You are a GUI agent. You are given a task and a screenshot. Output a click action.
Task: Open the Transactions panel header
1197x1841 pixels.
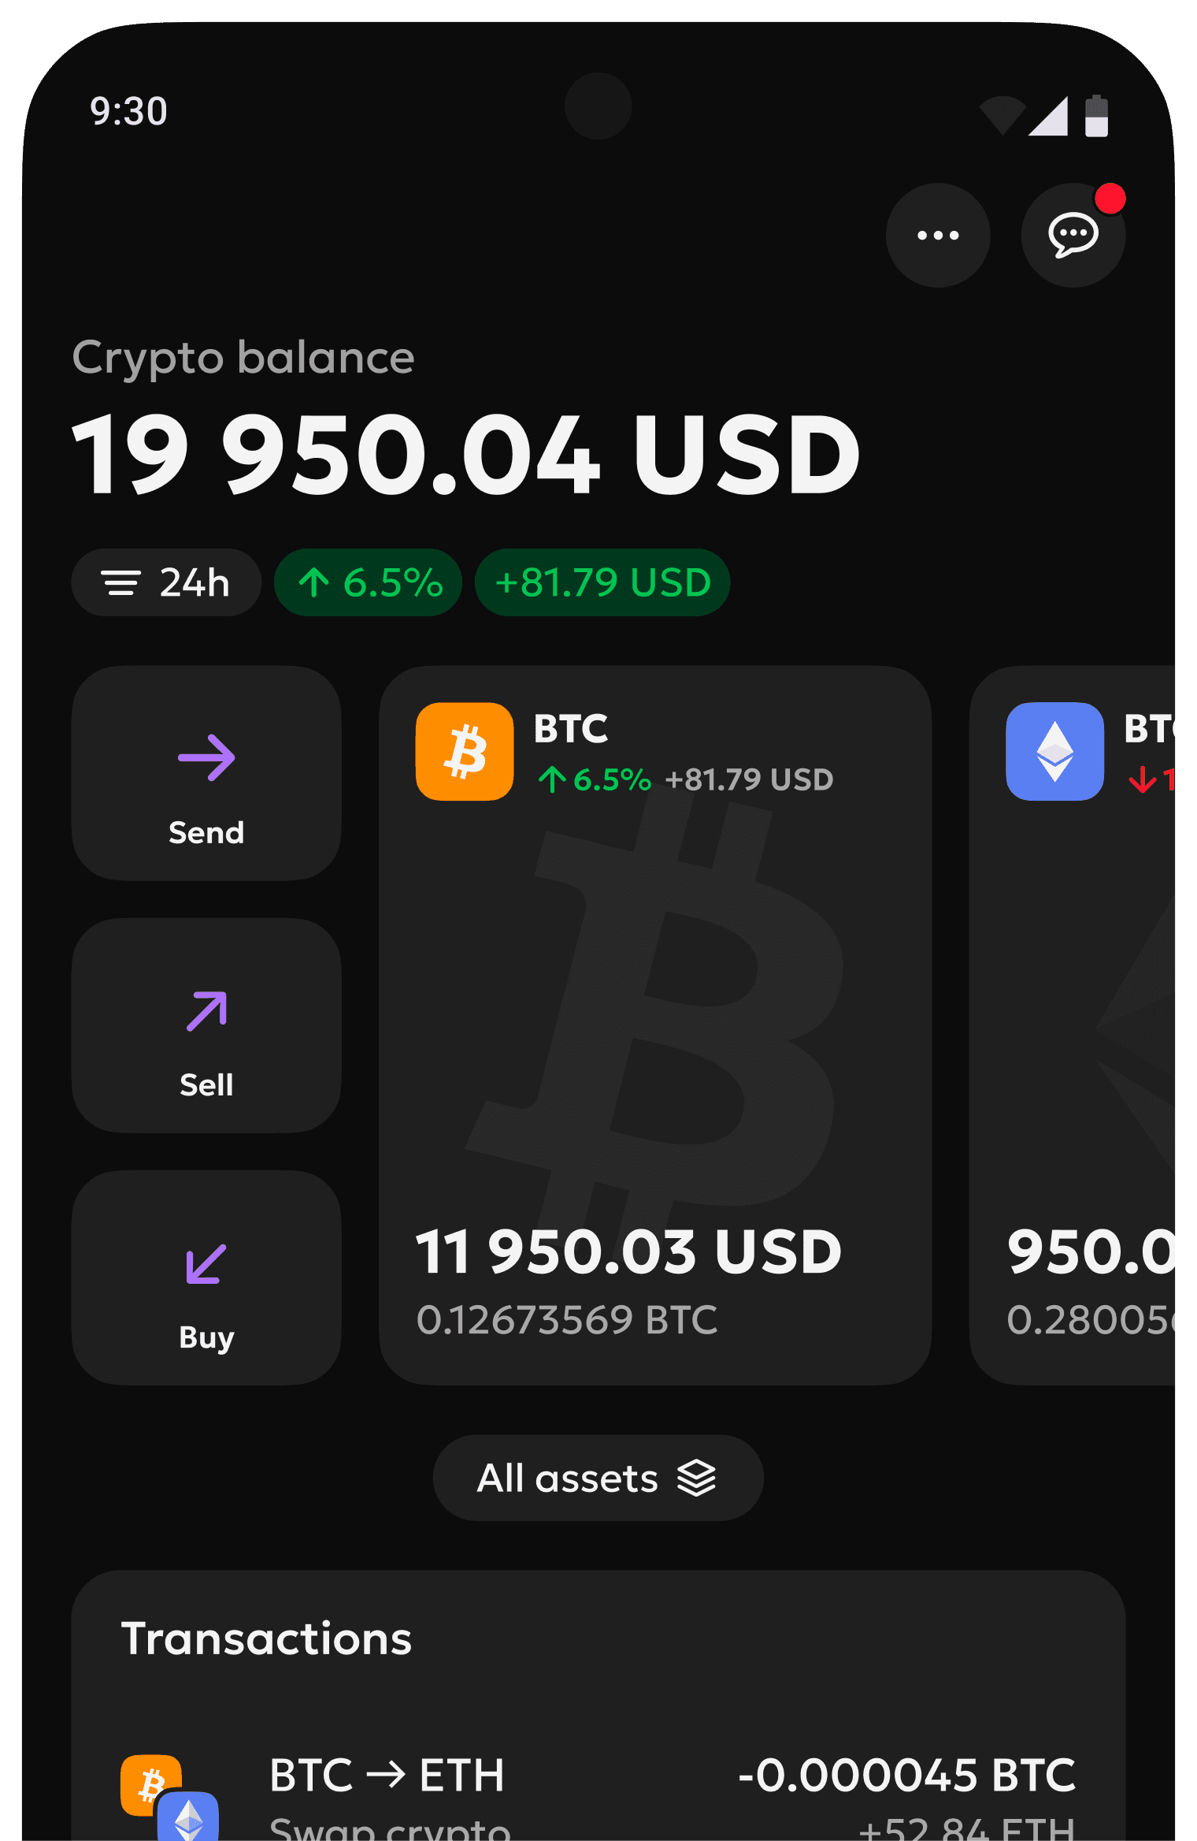[267, 1638]
